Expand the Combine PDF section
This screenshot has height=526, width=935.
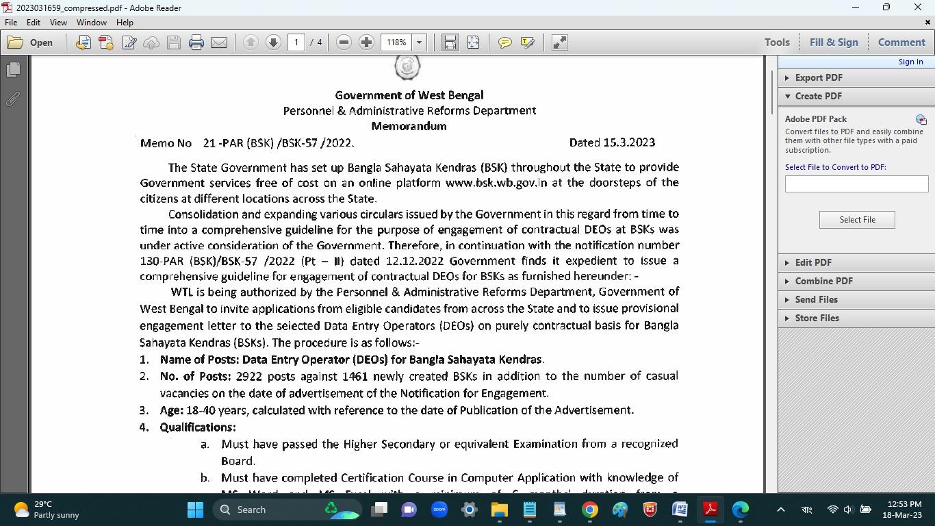pyautogui.click(x=856, y=281)
